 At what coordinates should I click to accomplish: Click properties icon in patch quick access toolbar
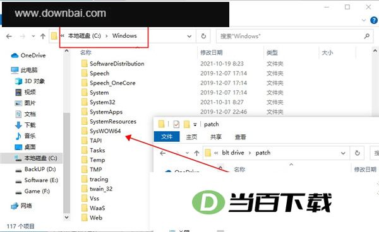pos(176,124)
